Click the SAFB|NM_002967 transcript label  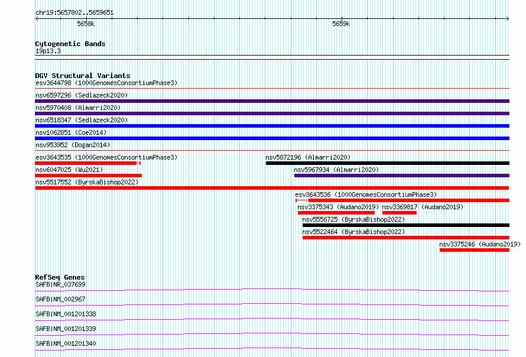click(60, 299)
